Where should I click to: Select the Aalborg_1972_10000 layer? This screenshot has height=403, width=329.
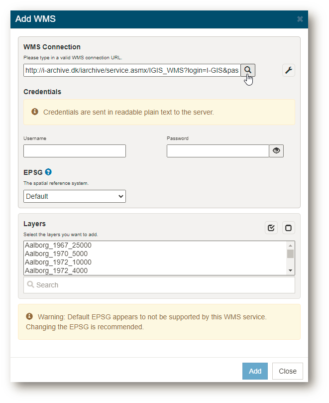[58, 262]
